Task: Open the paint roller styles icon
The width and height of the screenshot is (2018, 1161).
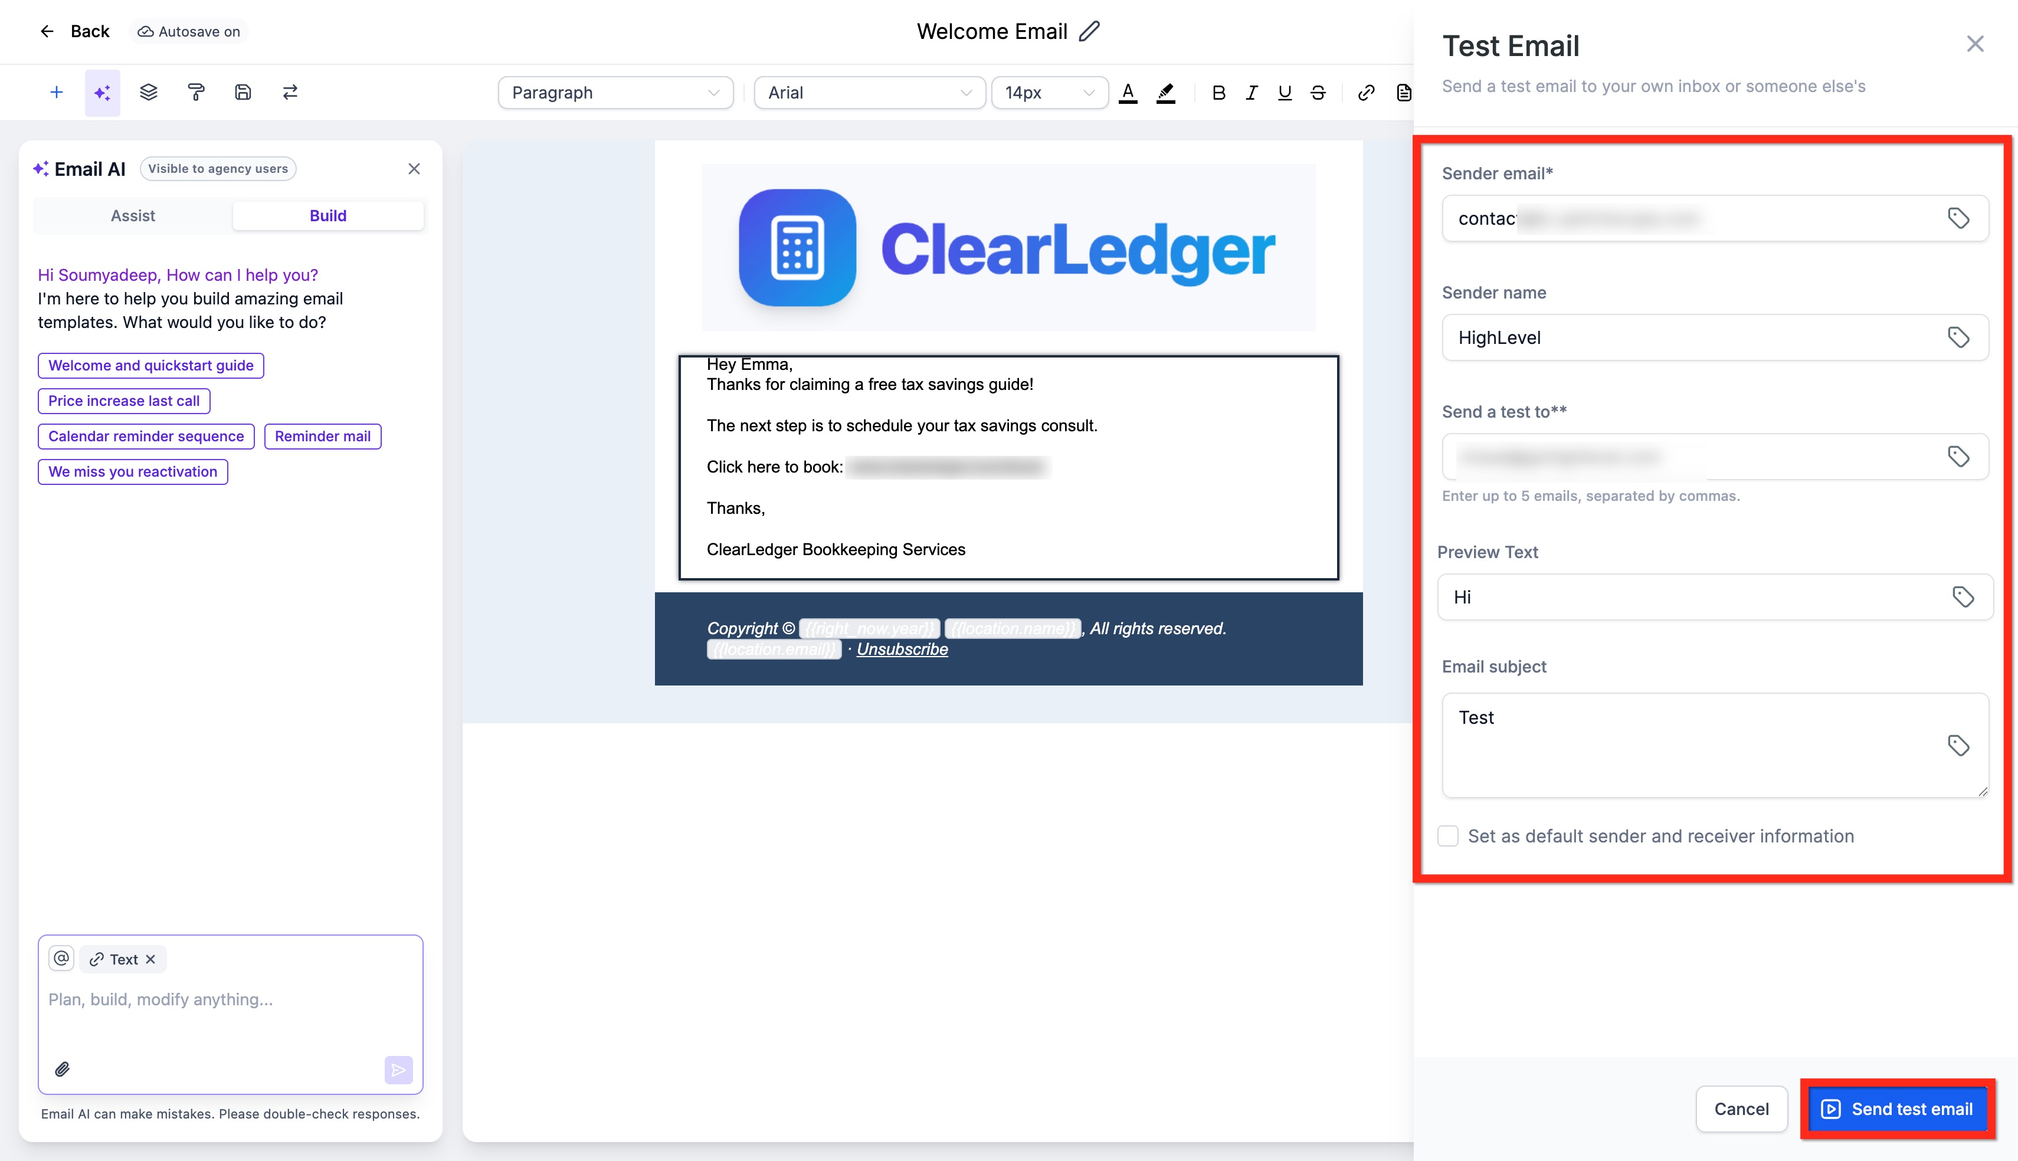Action: (196, 93)
